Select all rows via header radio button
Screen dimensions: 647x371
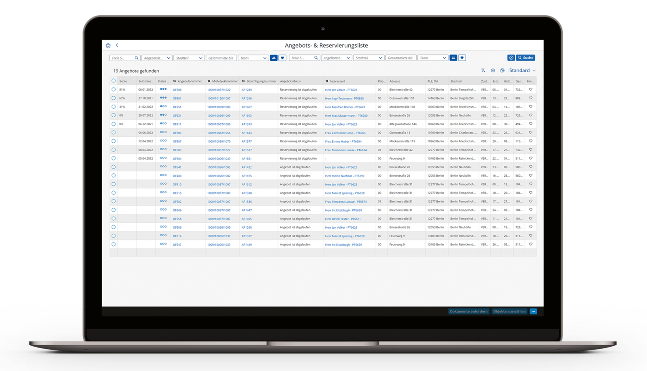click(114, 81)
